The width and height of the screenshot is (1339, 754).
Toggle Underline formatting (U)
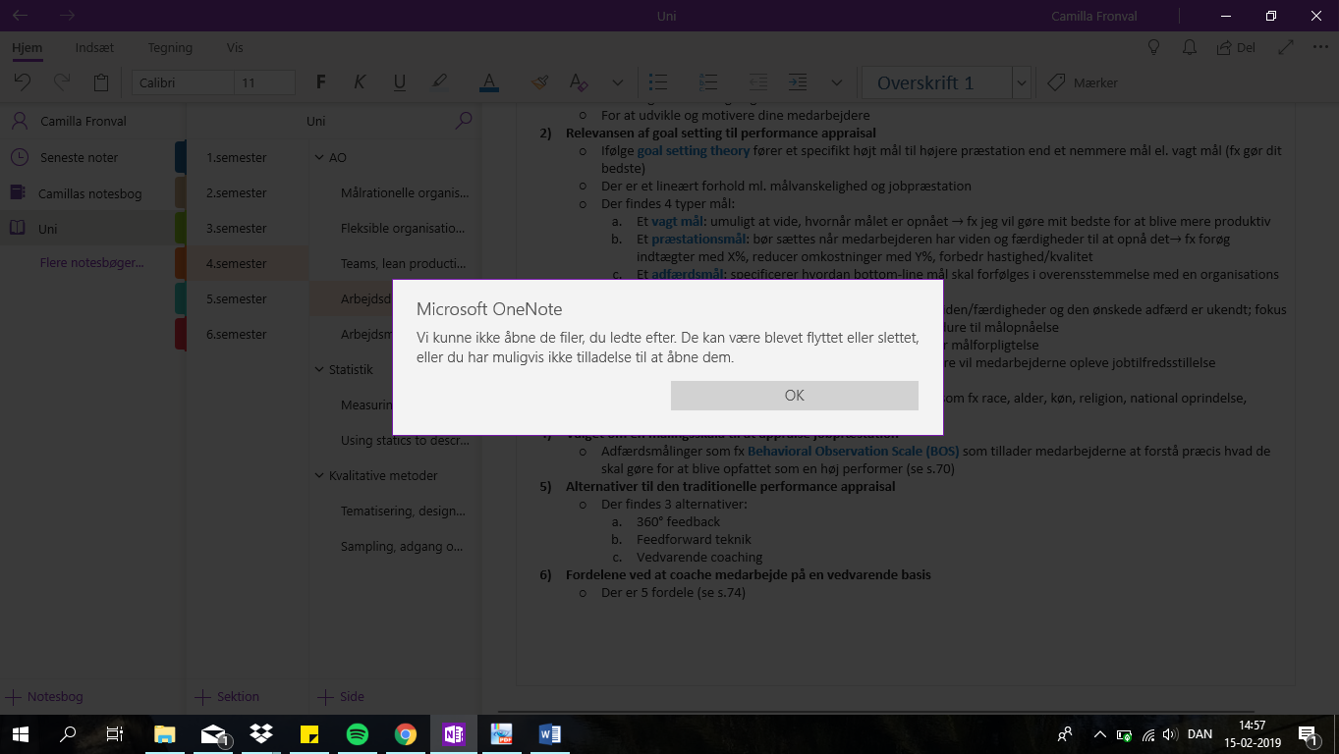(x=400, y=82)
